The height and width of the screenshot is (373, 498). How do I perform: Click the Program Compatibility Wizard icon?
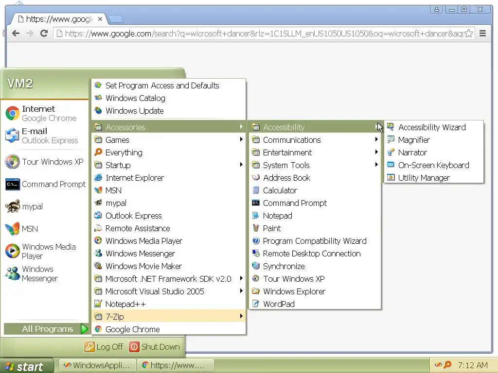pyautogui.click(x=256, y=241)
